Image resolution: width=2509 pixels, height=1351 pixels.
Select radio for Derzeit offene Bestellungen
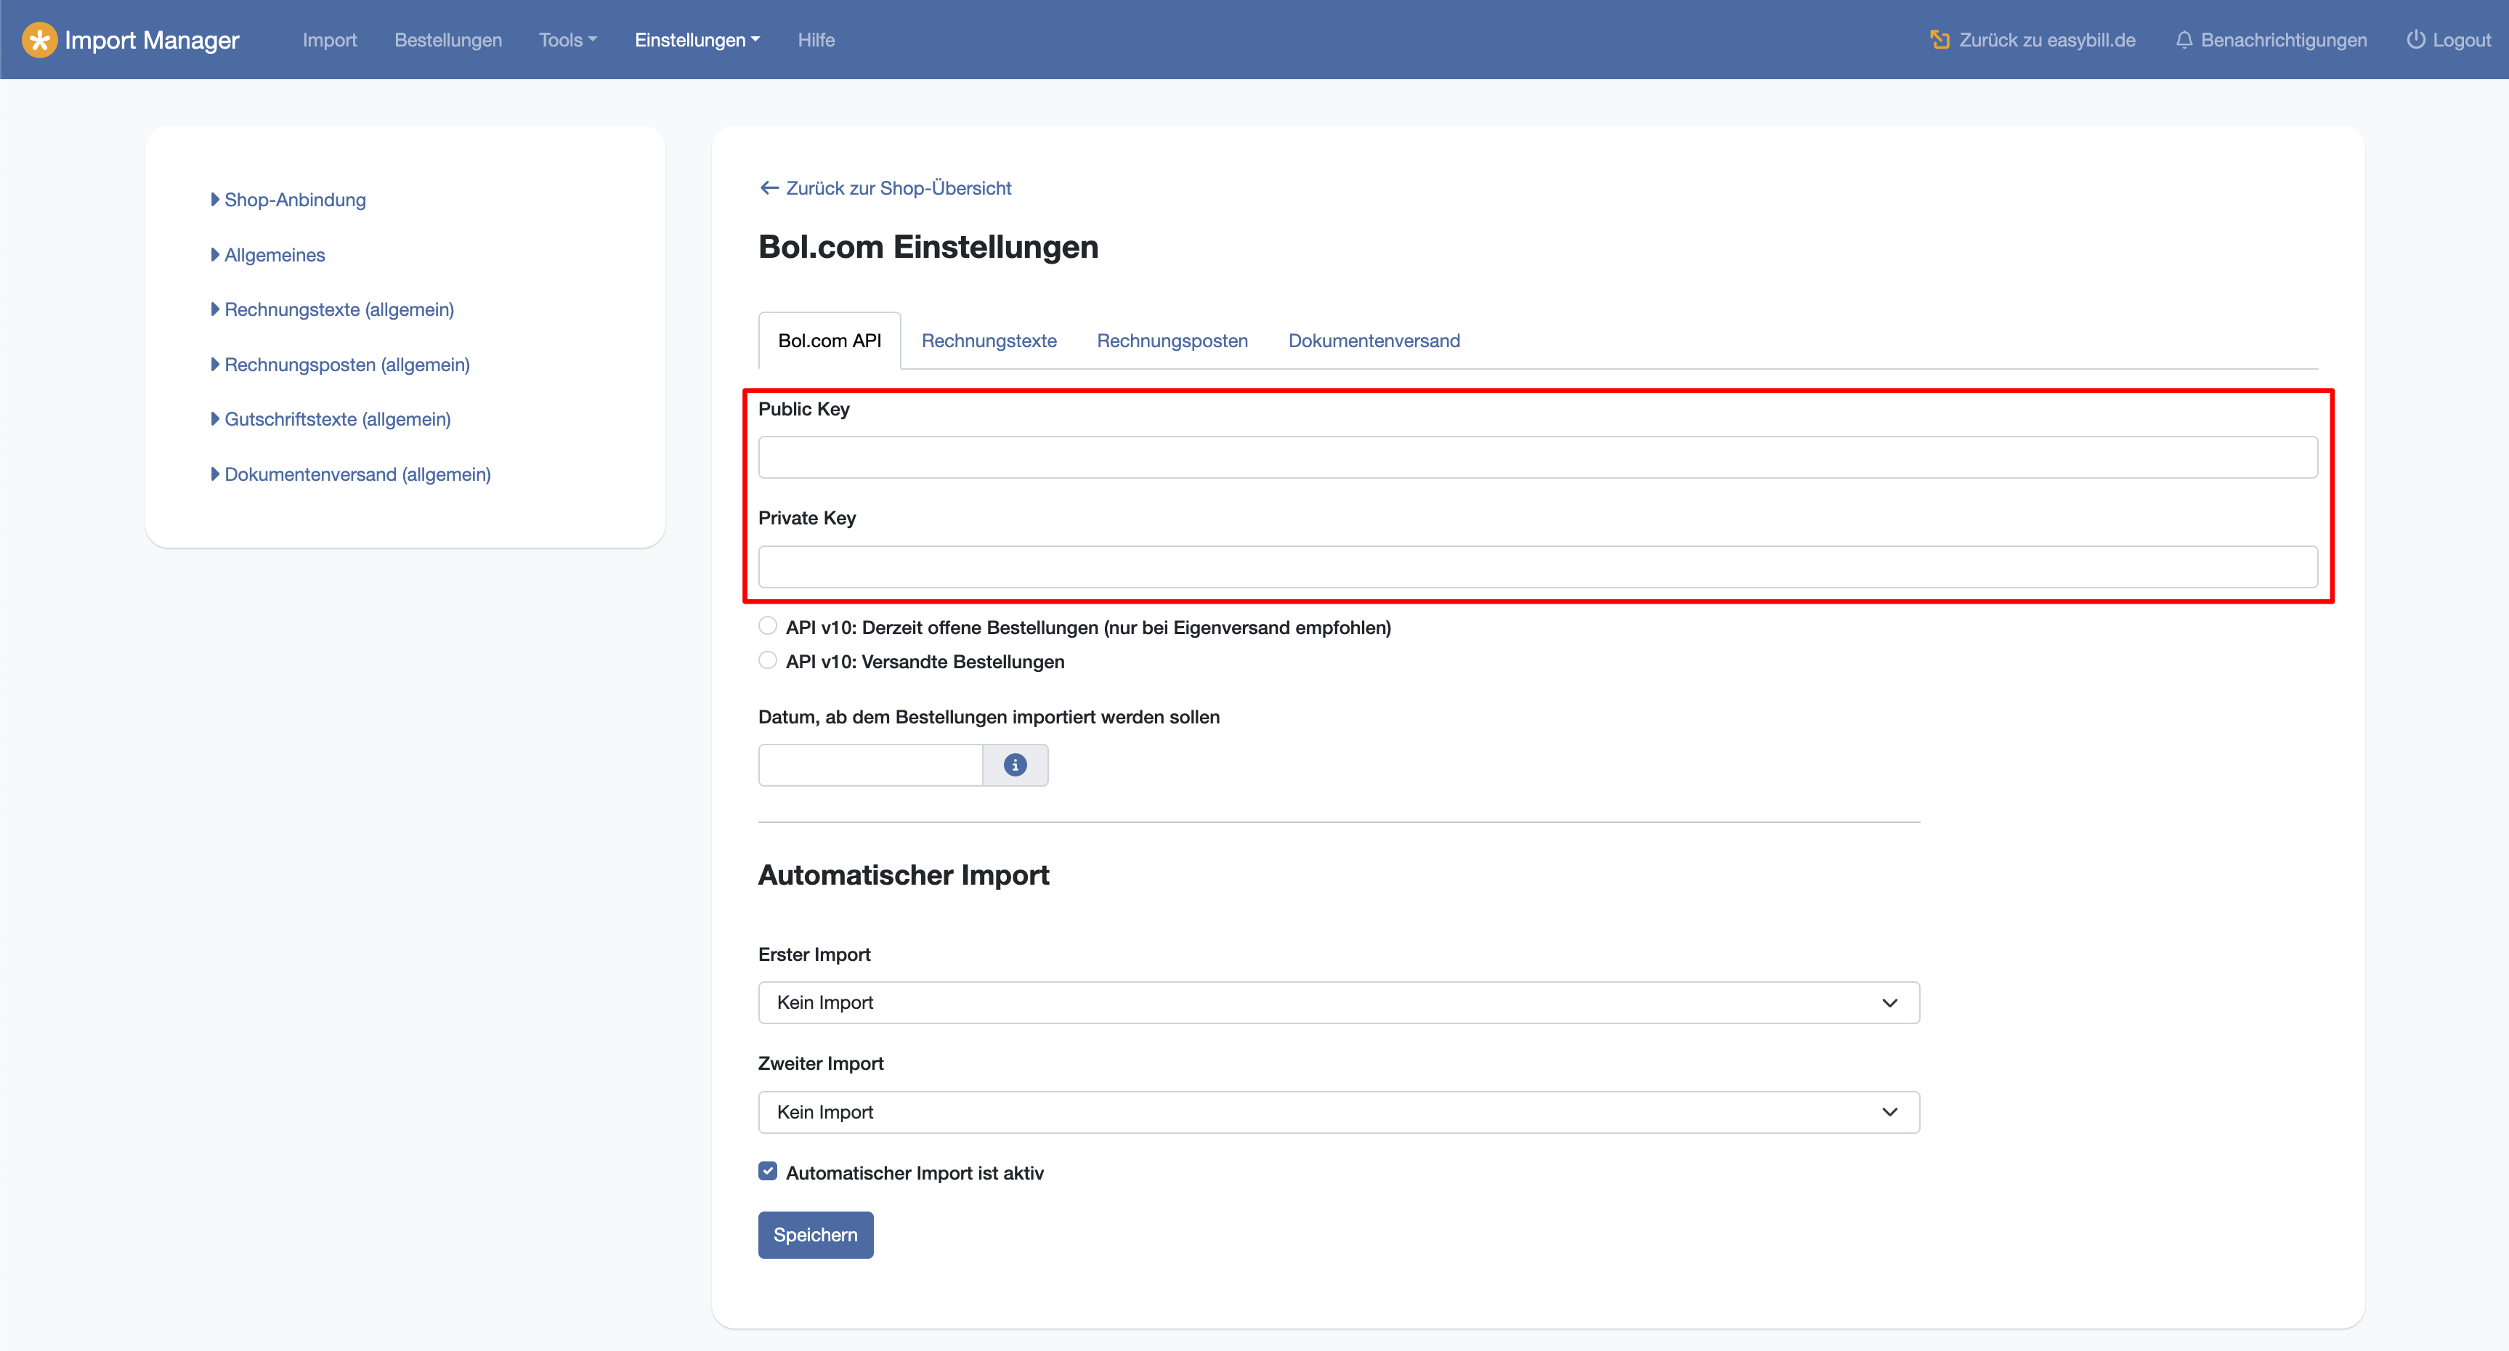coord(768,626)
